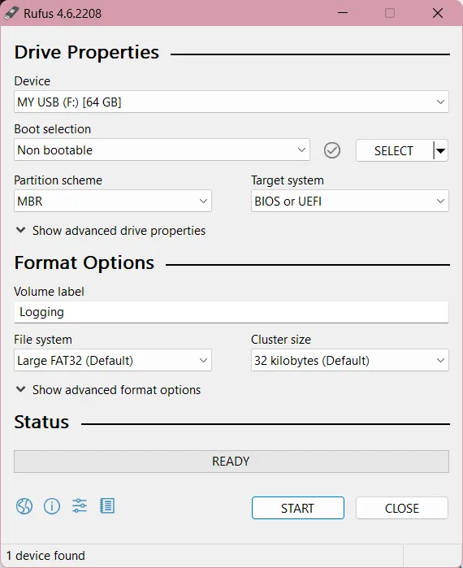
Task: Open the SELECT button split arrow
Action: tap(440, 150)
